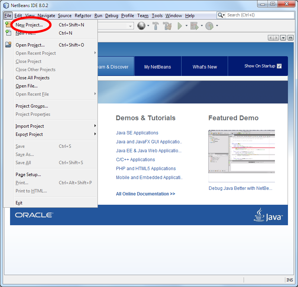Open the documents list dropdown button

(x=283, y=38)
